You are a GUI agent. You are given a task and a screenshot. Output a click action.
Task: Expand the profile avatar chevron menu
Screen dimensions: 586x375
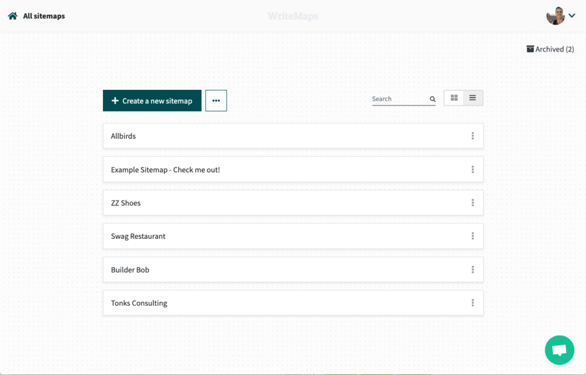tap(571, 15)
